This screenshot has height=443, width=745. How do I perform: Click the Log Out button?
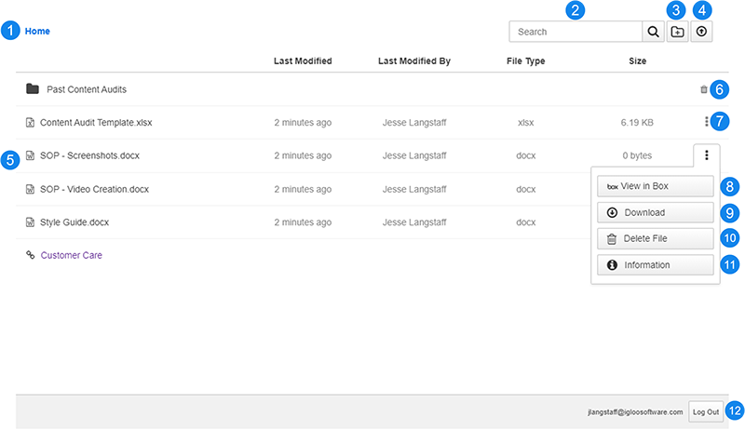coord(706,411)
